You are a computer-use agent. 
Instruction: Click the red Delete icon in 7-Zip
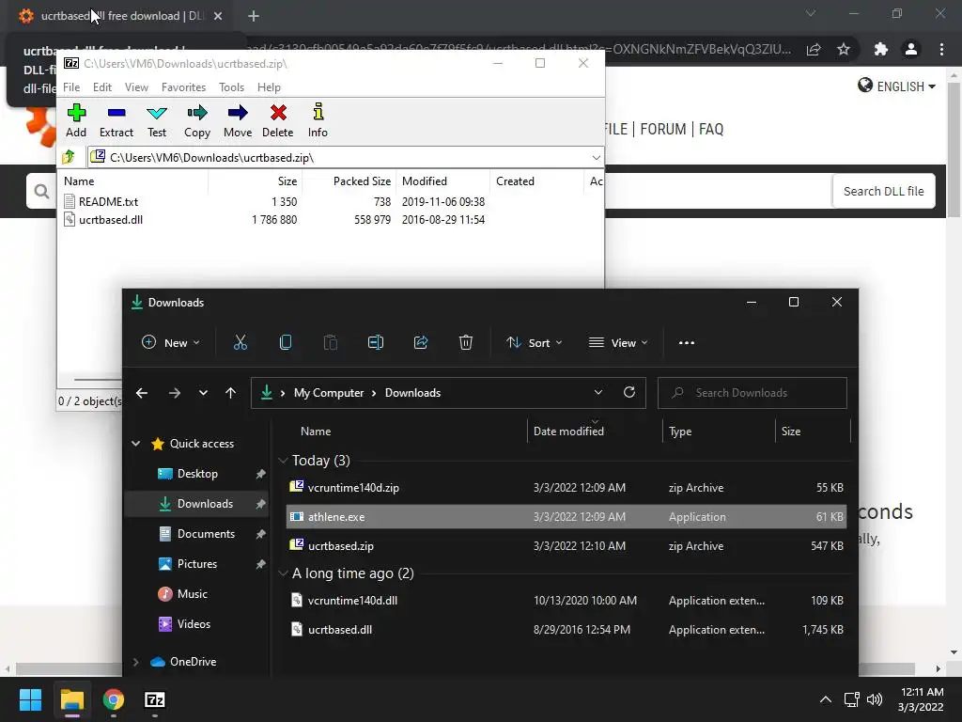278,120
